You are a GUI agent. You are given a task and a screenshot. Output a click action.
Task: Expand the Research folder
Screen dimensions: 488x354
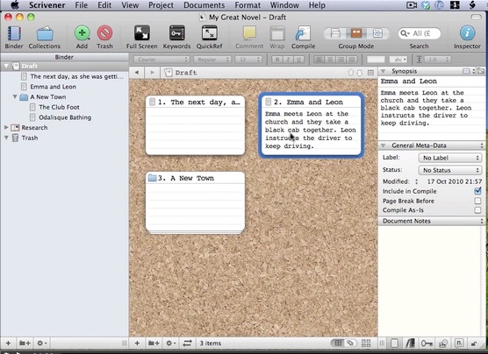click(6, 127)
